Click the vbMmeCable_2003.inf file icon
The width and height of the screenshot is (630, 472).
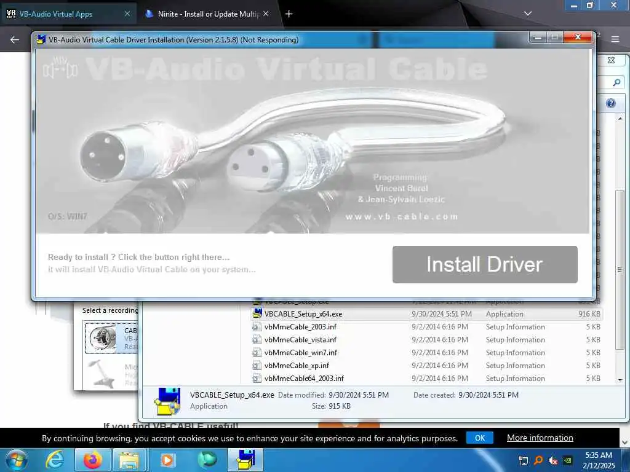(x=257, y=327)
